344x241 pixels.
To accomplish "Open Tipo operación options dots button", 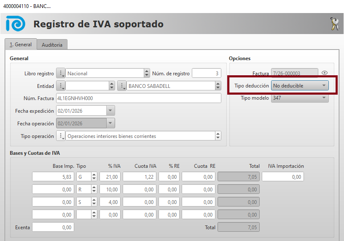I will 61,136.
